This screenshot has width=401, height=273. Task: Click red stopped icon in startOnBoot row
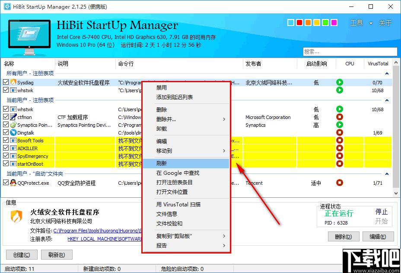click(x=339, y=164)
